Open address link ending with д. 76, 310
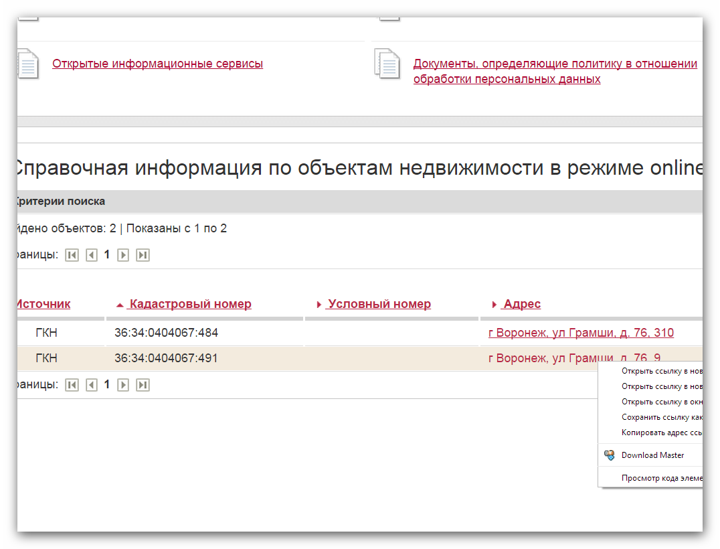The height and width of the screenshot is (549, 720). (581, 333)
